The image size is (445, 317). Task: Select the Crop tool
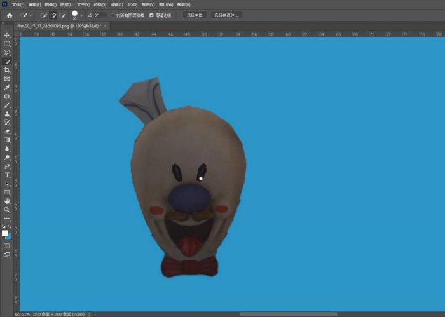7,70
